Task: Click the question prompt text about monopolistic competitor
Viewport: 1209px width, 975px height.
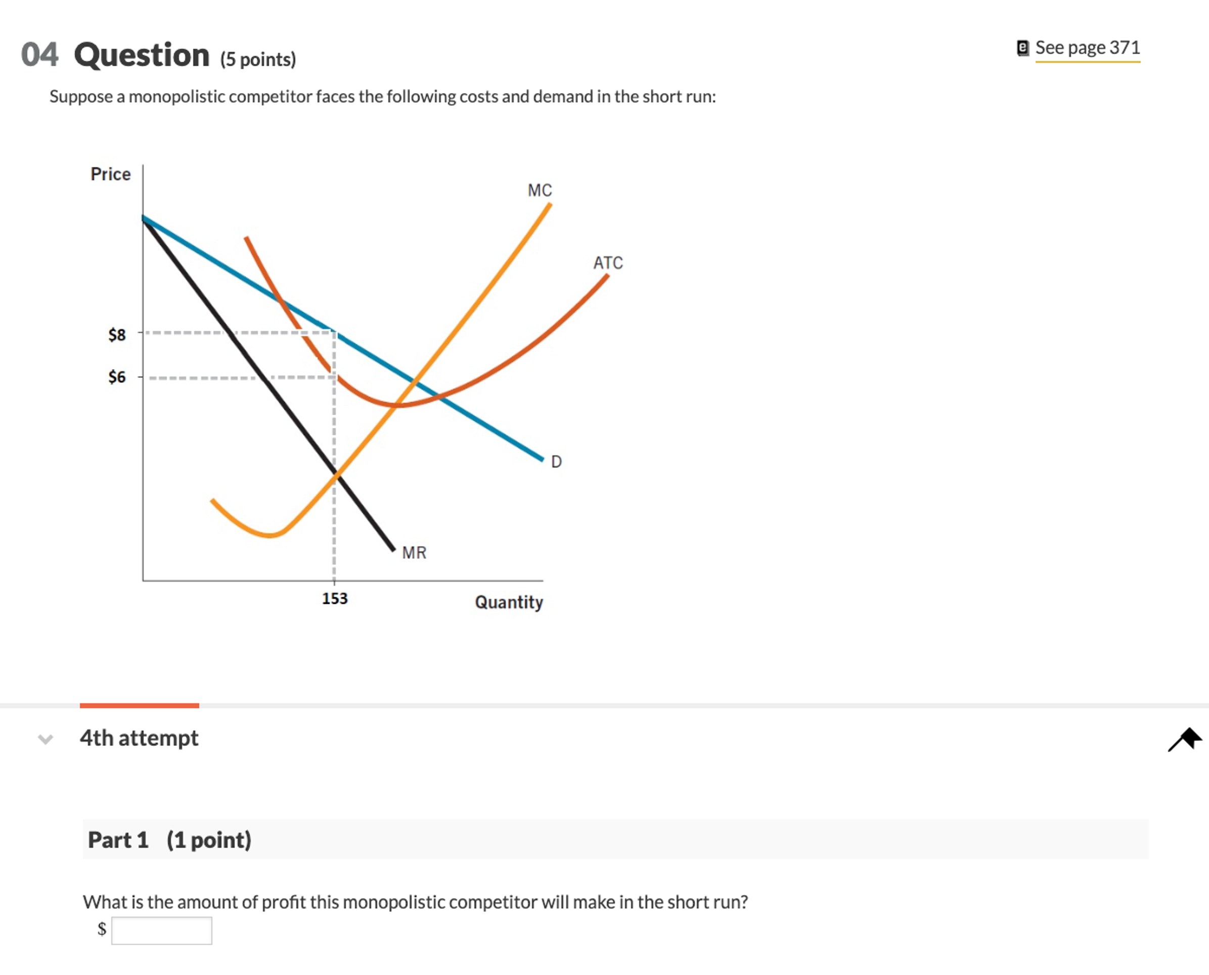Action: coord(382,96)
